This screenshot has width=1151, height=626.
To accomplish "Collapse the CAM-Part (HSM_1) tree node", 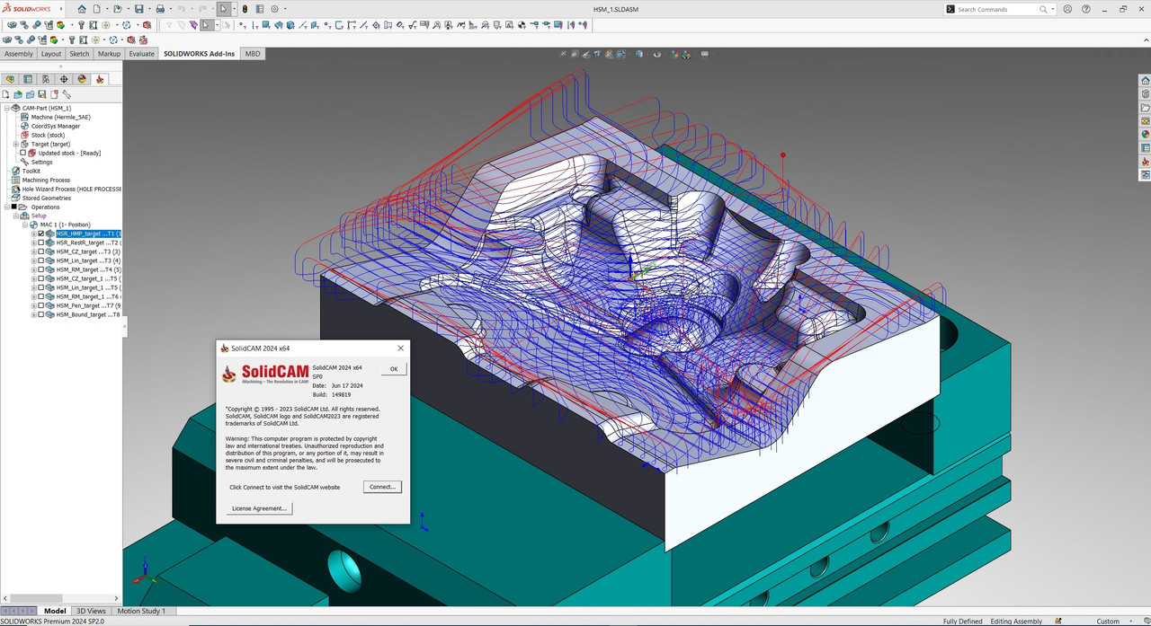I will coord(6,108).
